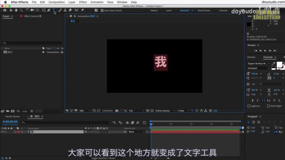Image resolution: width=285 pixels, height=160 pixels.
Task: Select the Puppet Pin tool
Action: 82,10
